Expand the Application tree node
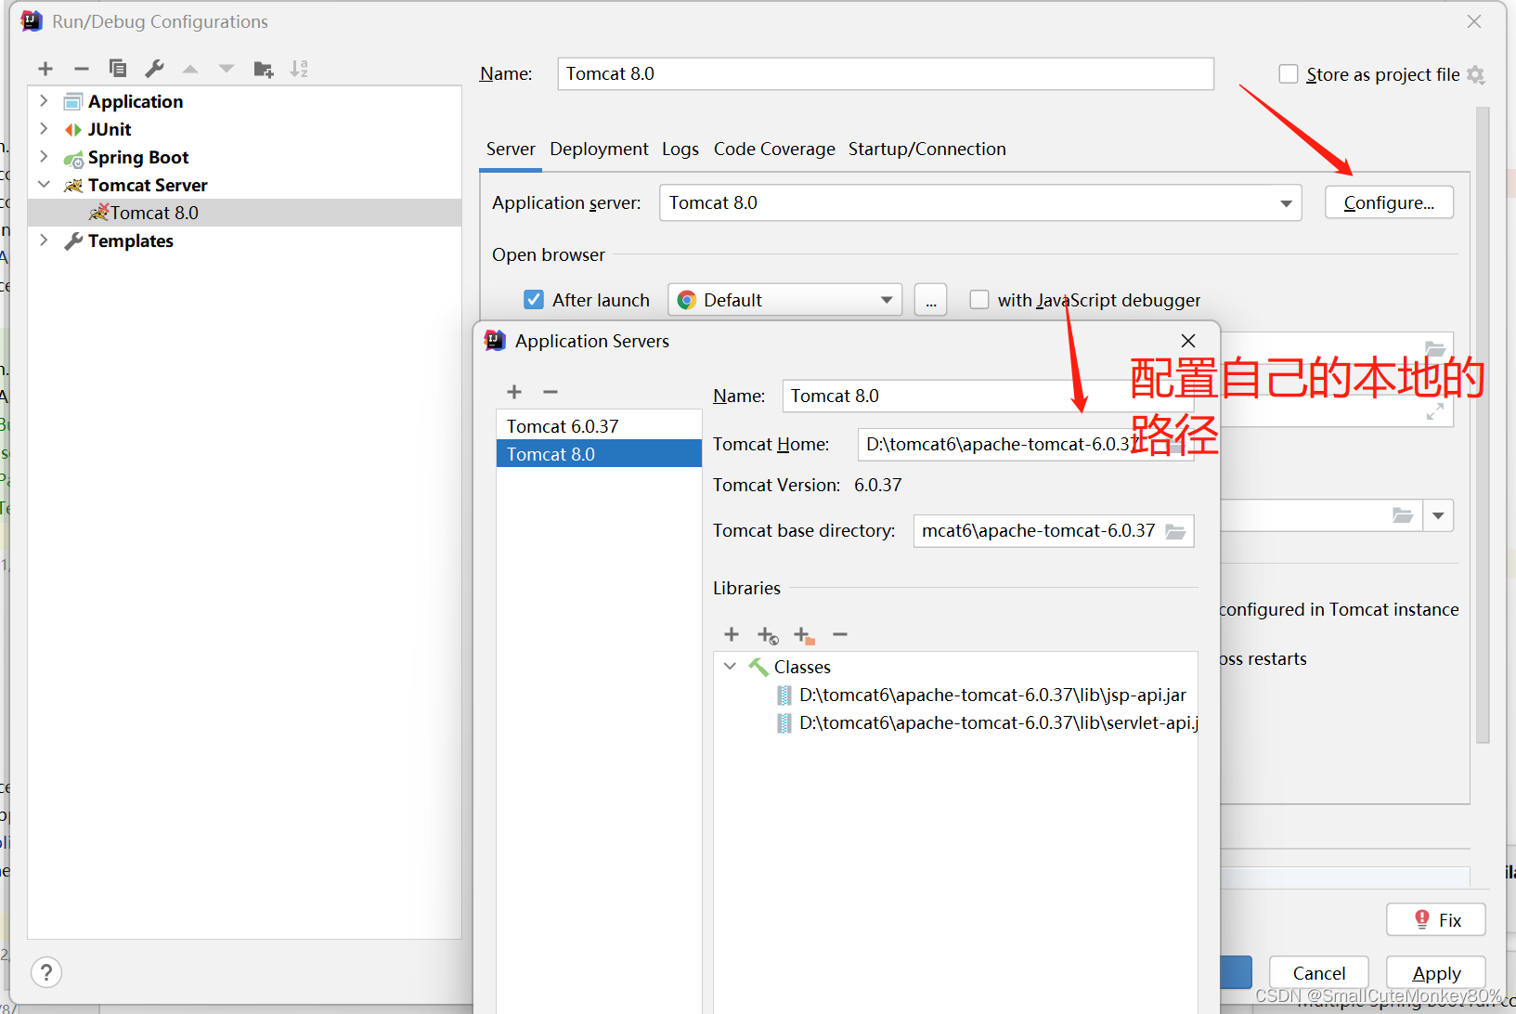 point(44,100)
